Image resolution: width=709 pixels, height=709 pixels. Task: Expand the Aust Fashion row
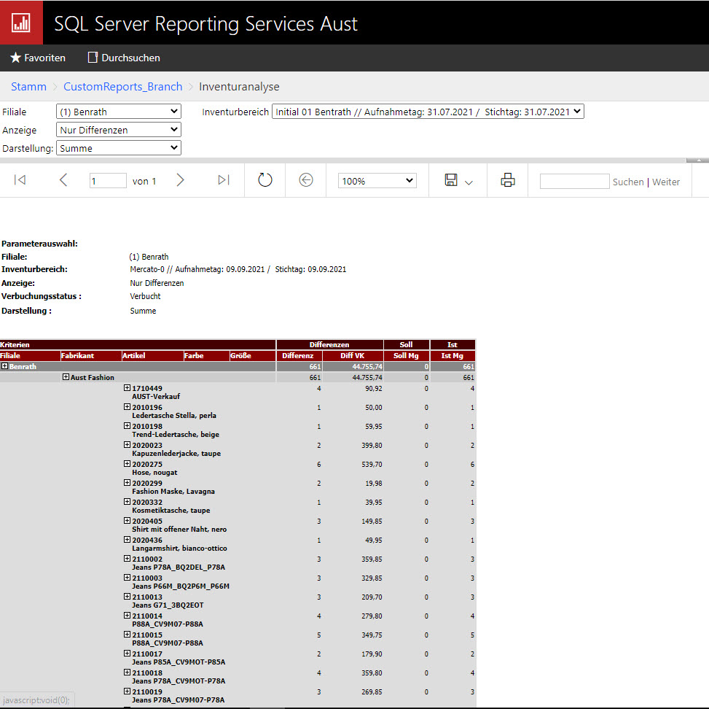click(x=66, y=377)
